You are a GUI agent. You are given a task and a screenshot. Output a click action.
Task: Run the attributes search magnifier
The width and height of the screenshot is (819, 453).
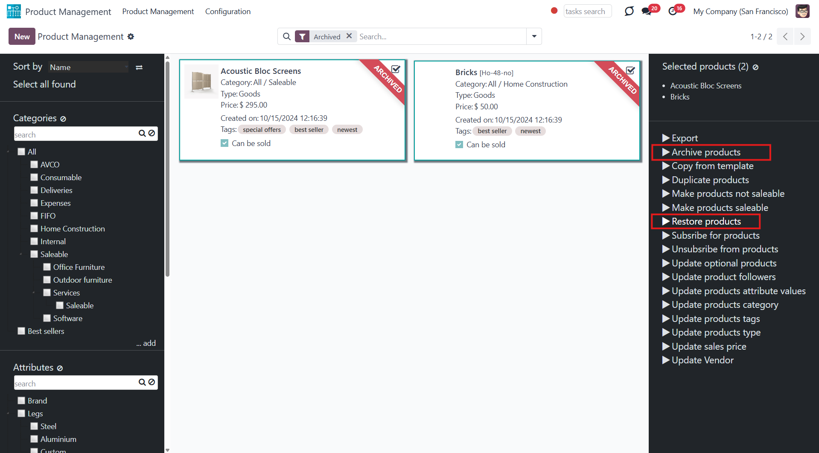point(142,383)
